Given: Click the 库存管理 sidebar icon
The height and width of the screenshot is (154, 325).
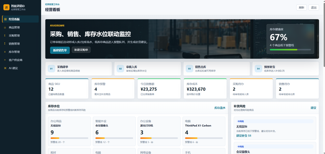Looking at the screenshot, I should [5, 52].
